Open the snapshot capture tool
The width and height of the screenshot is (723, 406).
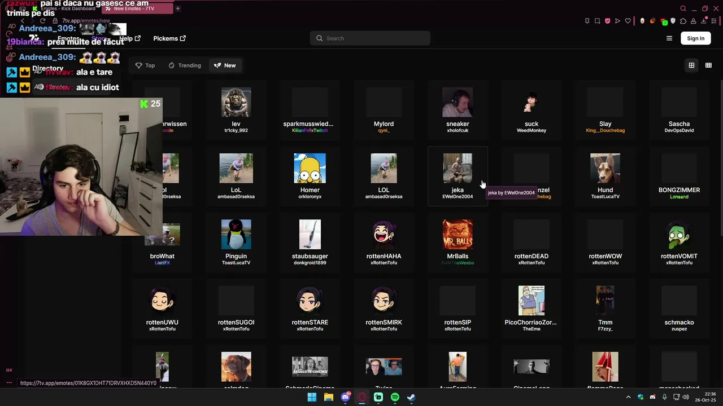click(x=597, y=21)
